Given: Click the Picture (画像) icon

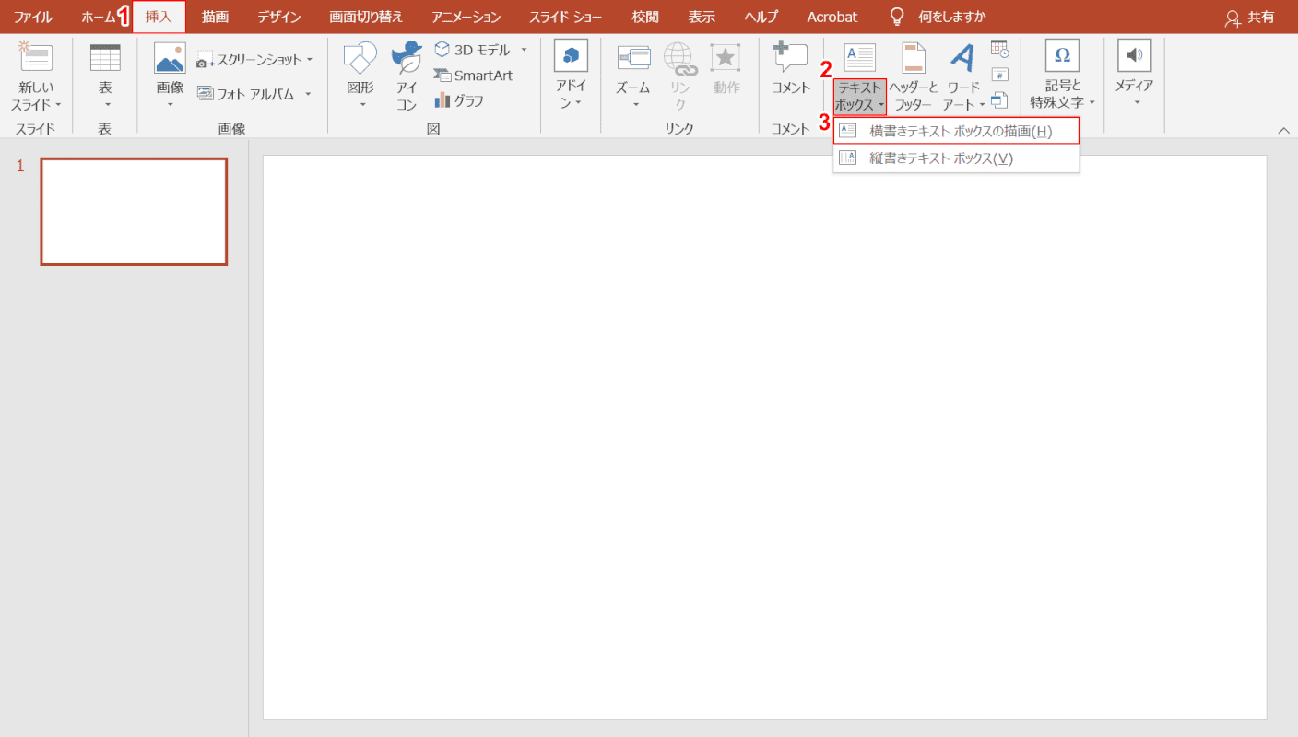Looking at the screenshot, I should click(170, 57).
